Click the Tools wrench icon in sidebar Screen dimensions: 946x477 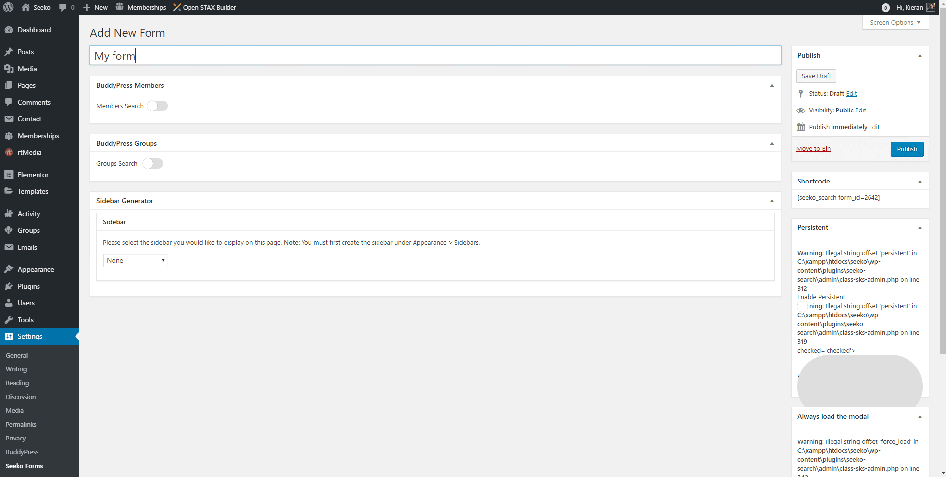click(x=9, y=320)
